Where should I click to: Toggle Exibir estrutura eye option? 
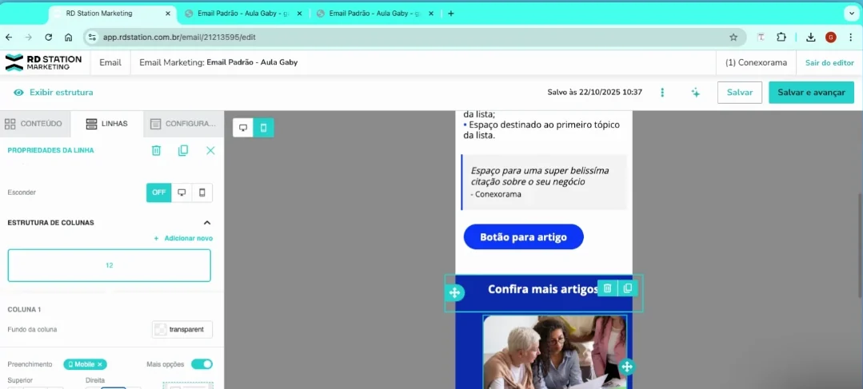pyautogui.click(x=54, y=93)
